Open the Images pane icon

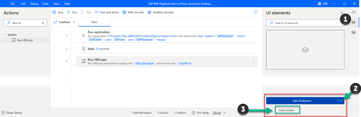pos(353,32)
